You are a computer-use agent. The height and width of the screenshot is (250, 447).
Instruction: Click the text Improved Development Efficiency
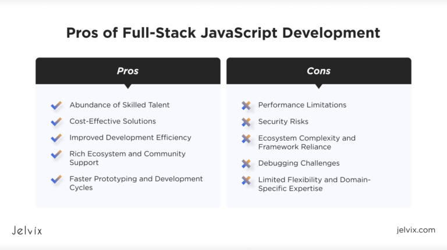pos(130,138)
